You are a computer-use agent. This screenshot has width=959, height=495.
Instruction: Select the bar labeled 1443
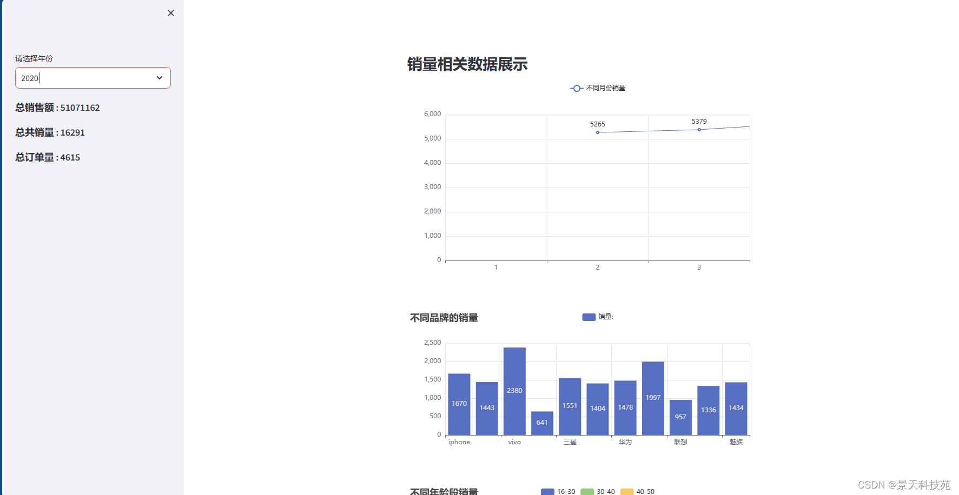click(487, 409)
